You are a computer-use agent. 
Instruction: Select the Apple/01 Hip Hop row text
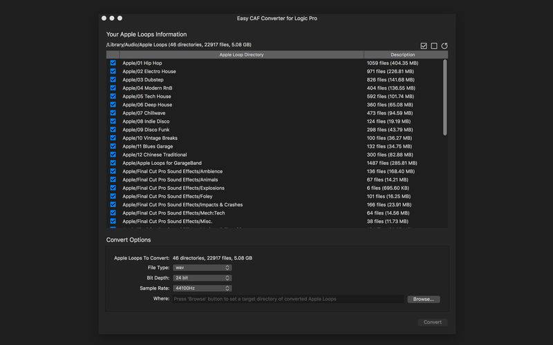tap(142, 63)
